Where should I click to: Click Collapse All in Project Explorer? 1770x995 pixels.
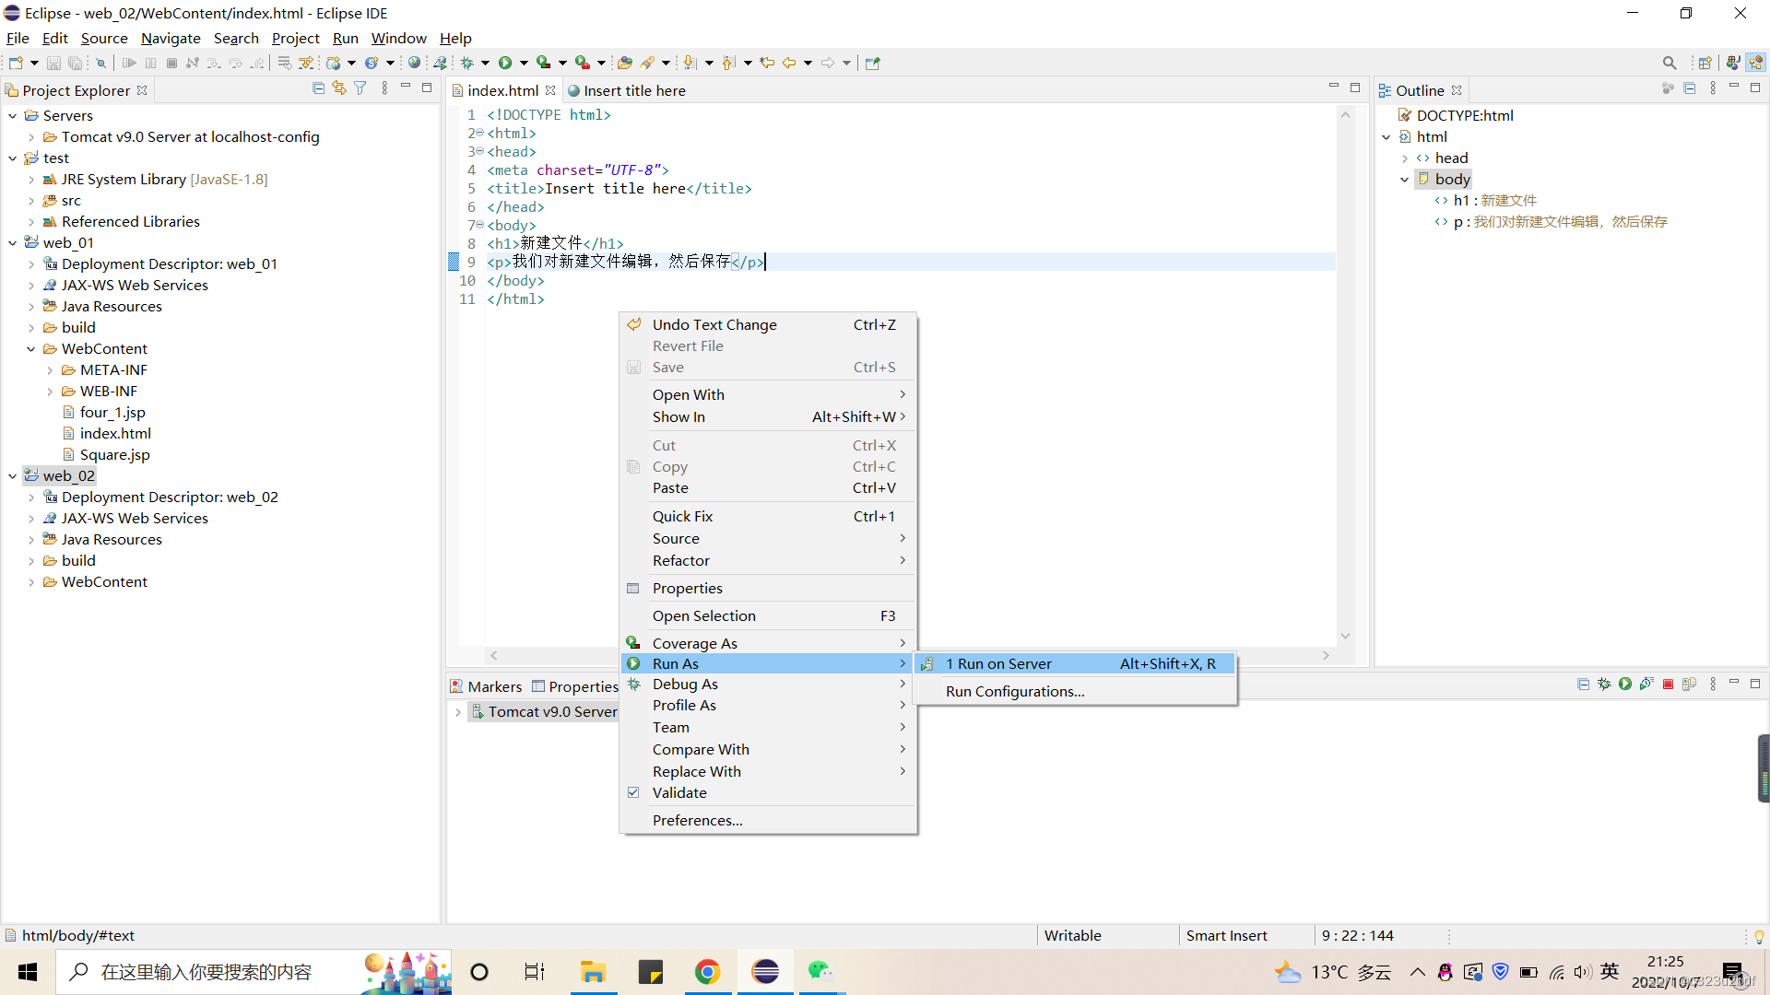318,88
